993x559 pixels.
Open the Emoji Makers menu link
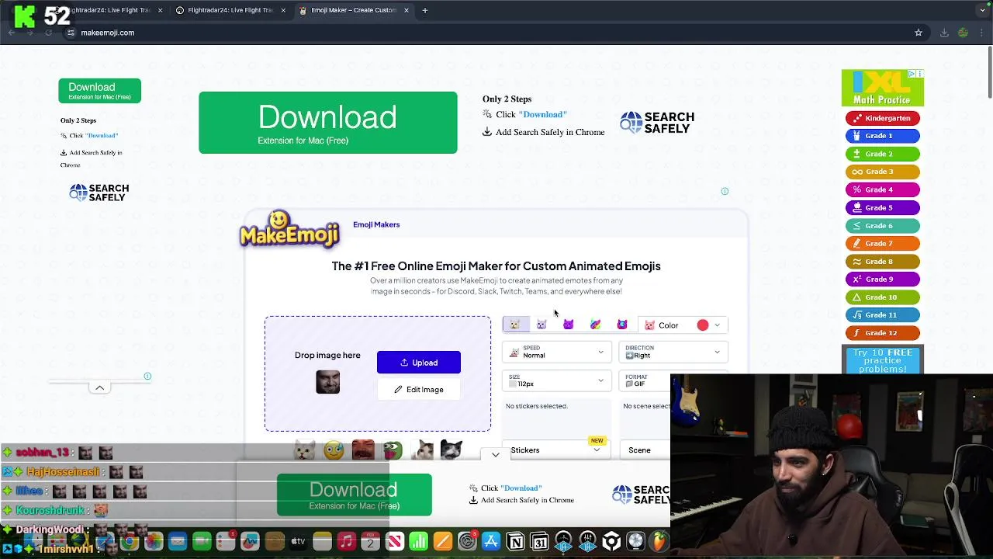[376, 224]
